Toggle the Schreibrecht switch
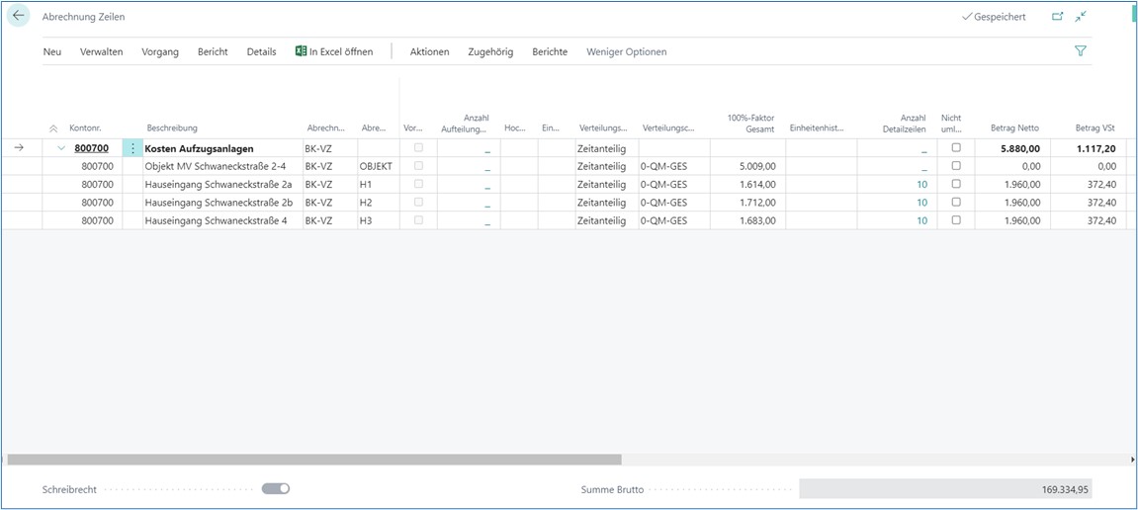1138x510 pixels. click(276, 488)
